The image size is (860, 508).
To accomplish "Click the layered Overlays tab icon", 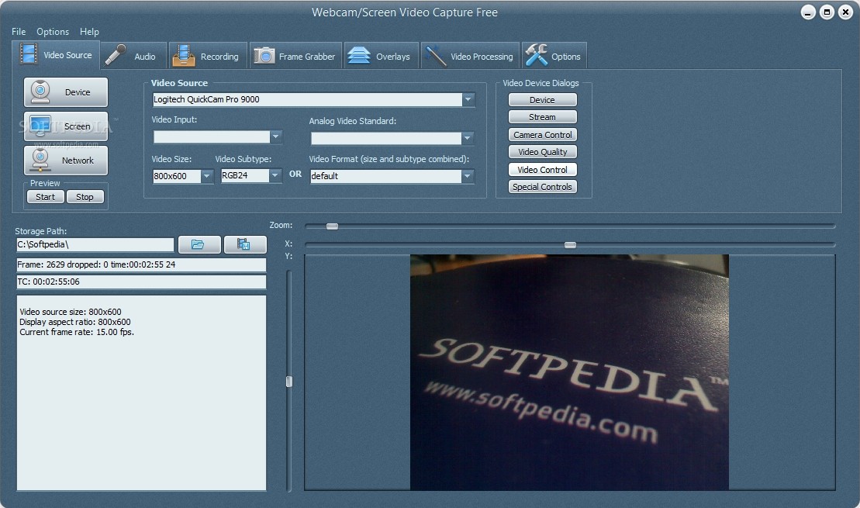I will (359, 55).
